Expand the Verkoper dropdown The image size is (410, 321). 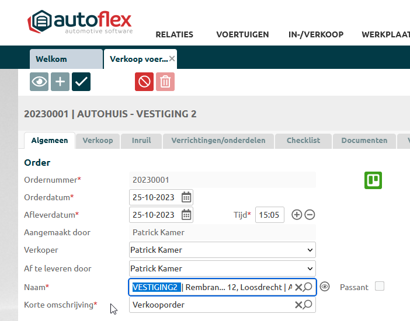coord(310,250)
